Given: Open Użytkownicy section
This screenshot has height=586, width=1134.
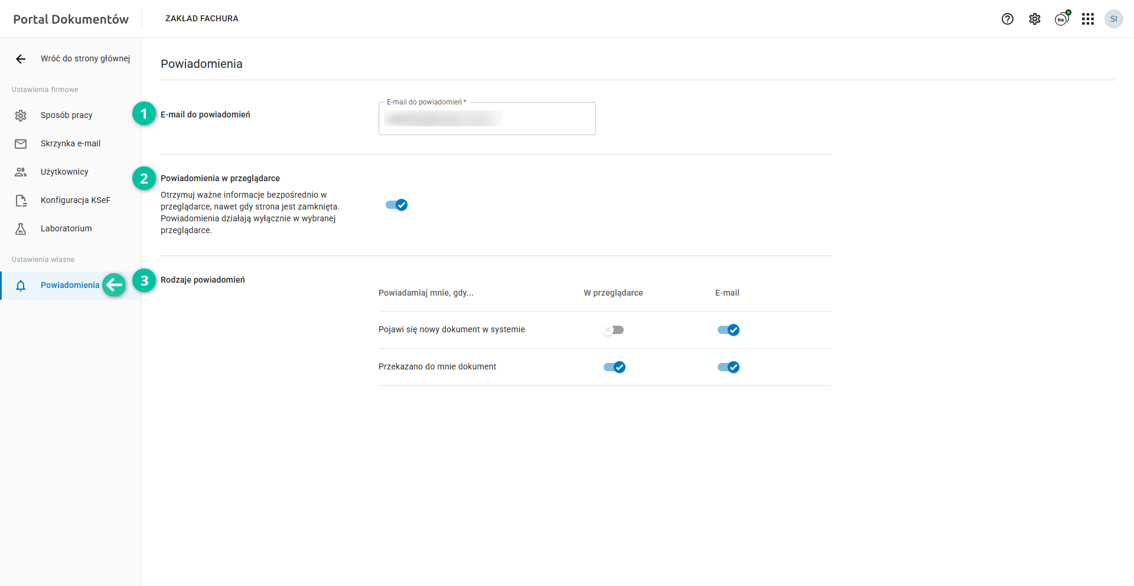Looking at the screenshot, I should [64, 172].
